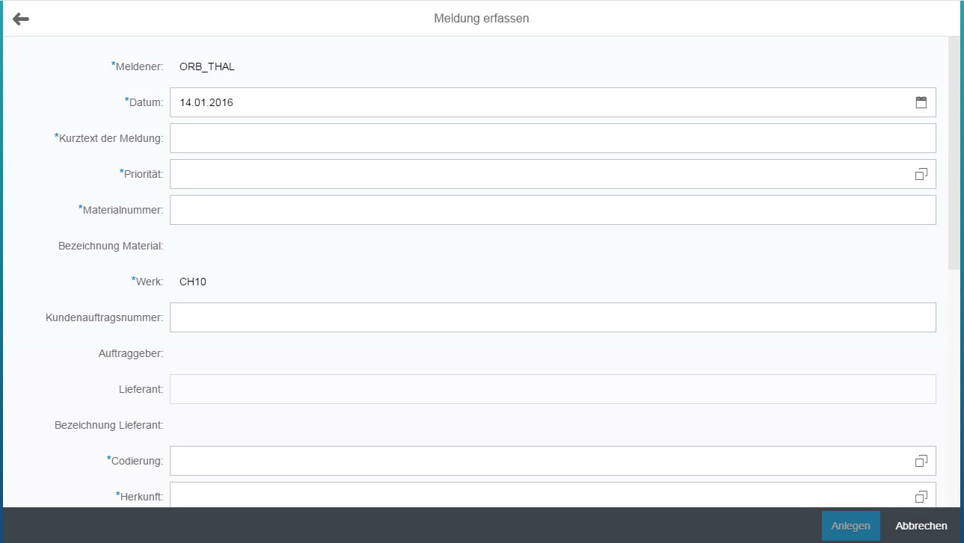Viewport: 964px width, 543px height.
Task: Focus the Materialnummer input field
Action: (553, 210)
